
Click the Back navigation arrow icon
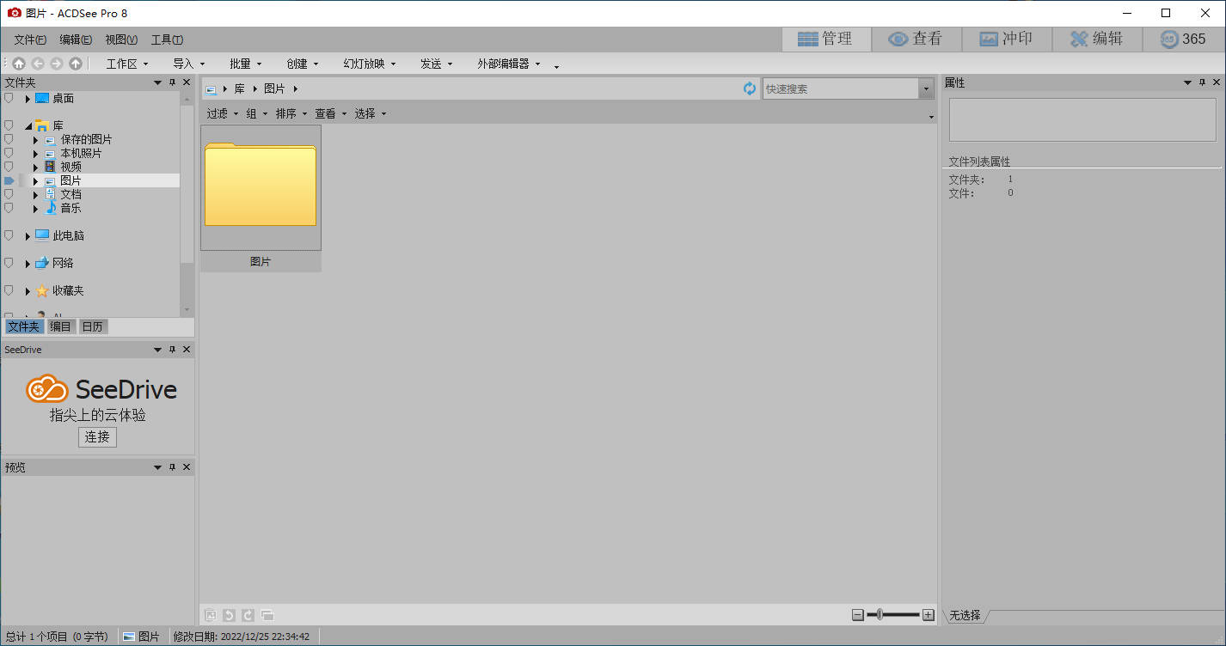[38, 64]
